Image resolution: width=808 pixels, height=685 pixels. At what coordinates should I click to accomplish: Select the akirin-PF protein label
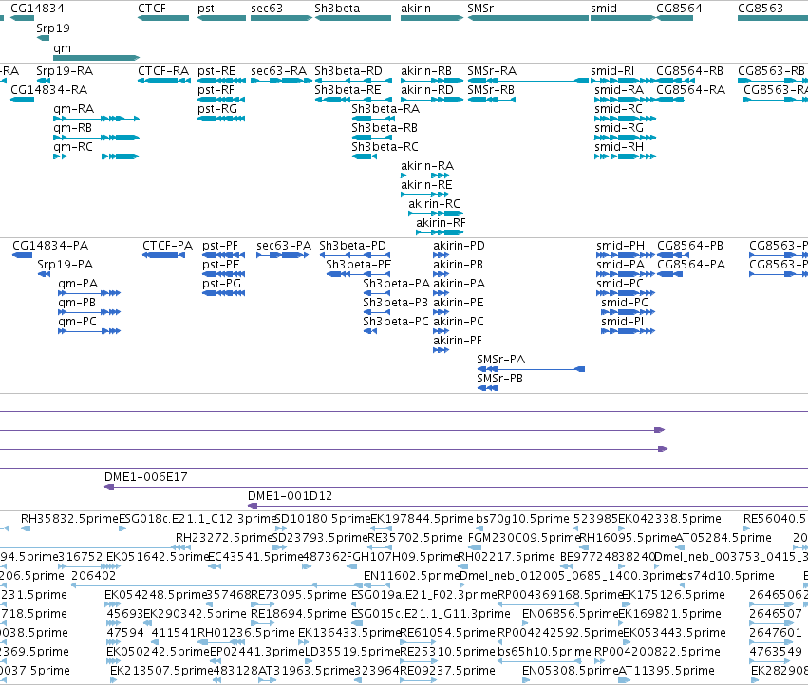(458, 341)
